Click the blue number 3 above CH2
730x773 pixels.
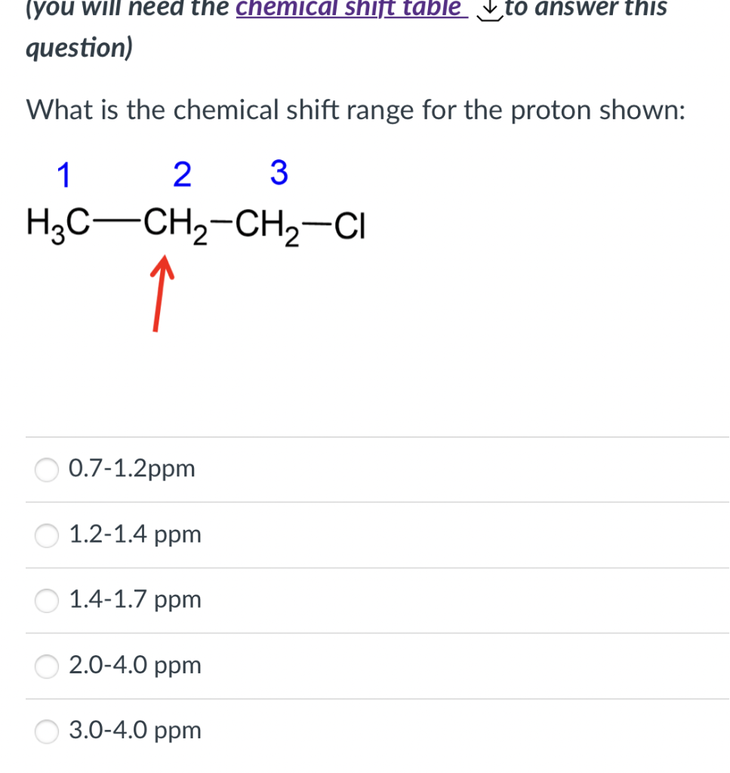pyautogui.click(x=279, y=173)
